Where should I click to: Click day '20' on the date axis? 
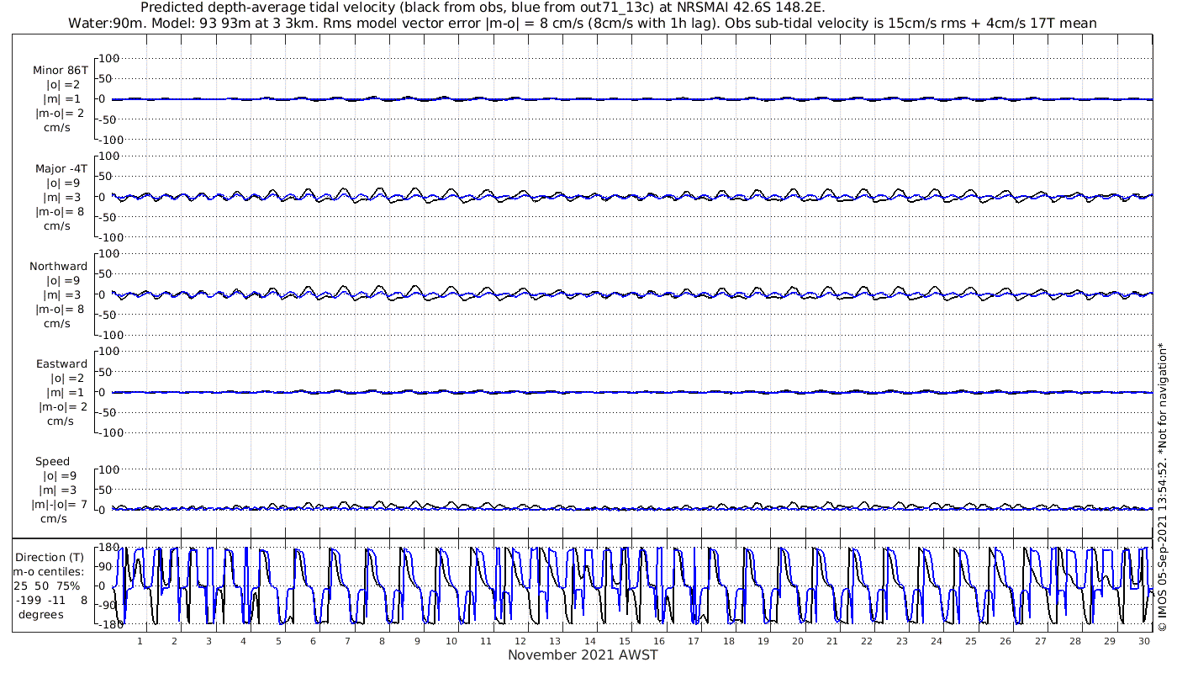(798, 641)
